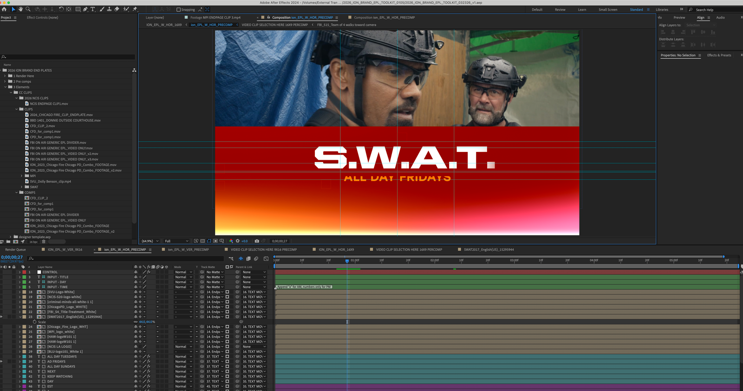Click the snapshot camera icon in viewer

(x=257, y=241)
